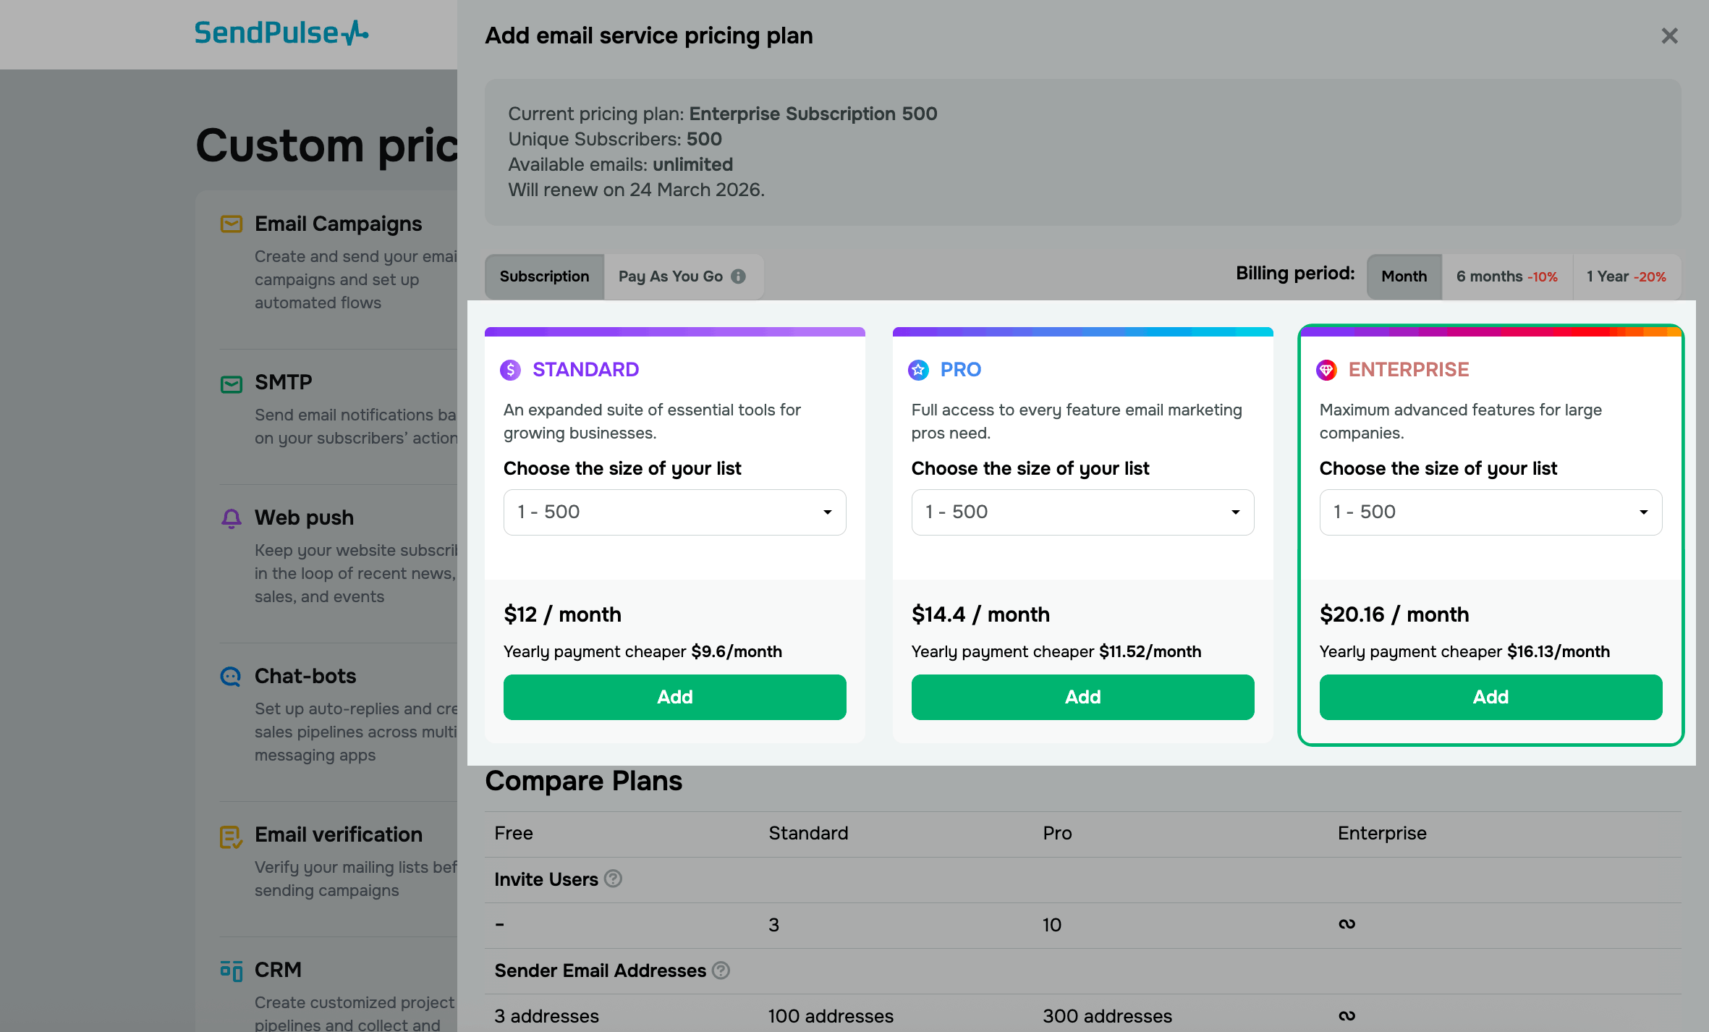Choose the 1 Year billing period

click(x=1626, y=276)
